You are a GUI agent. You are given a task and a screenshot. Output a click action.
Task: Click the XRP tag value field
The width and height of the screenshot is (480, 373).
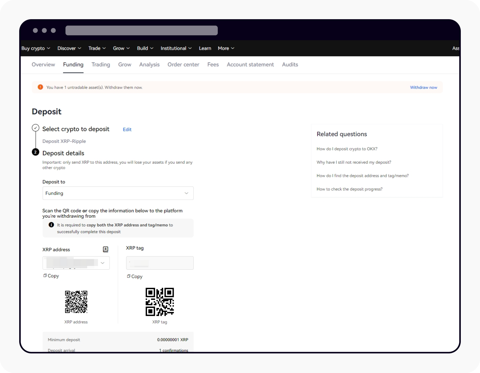pyautogui.click(x=160, y=263)
